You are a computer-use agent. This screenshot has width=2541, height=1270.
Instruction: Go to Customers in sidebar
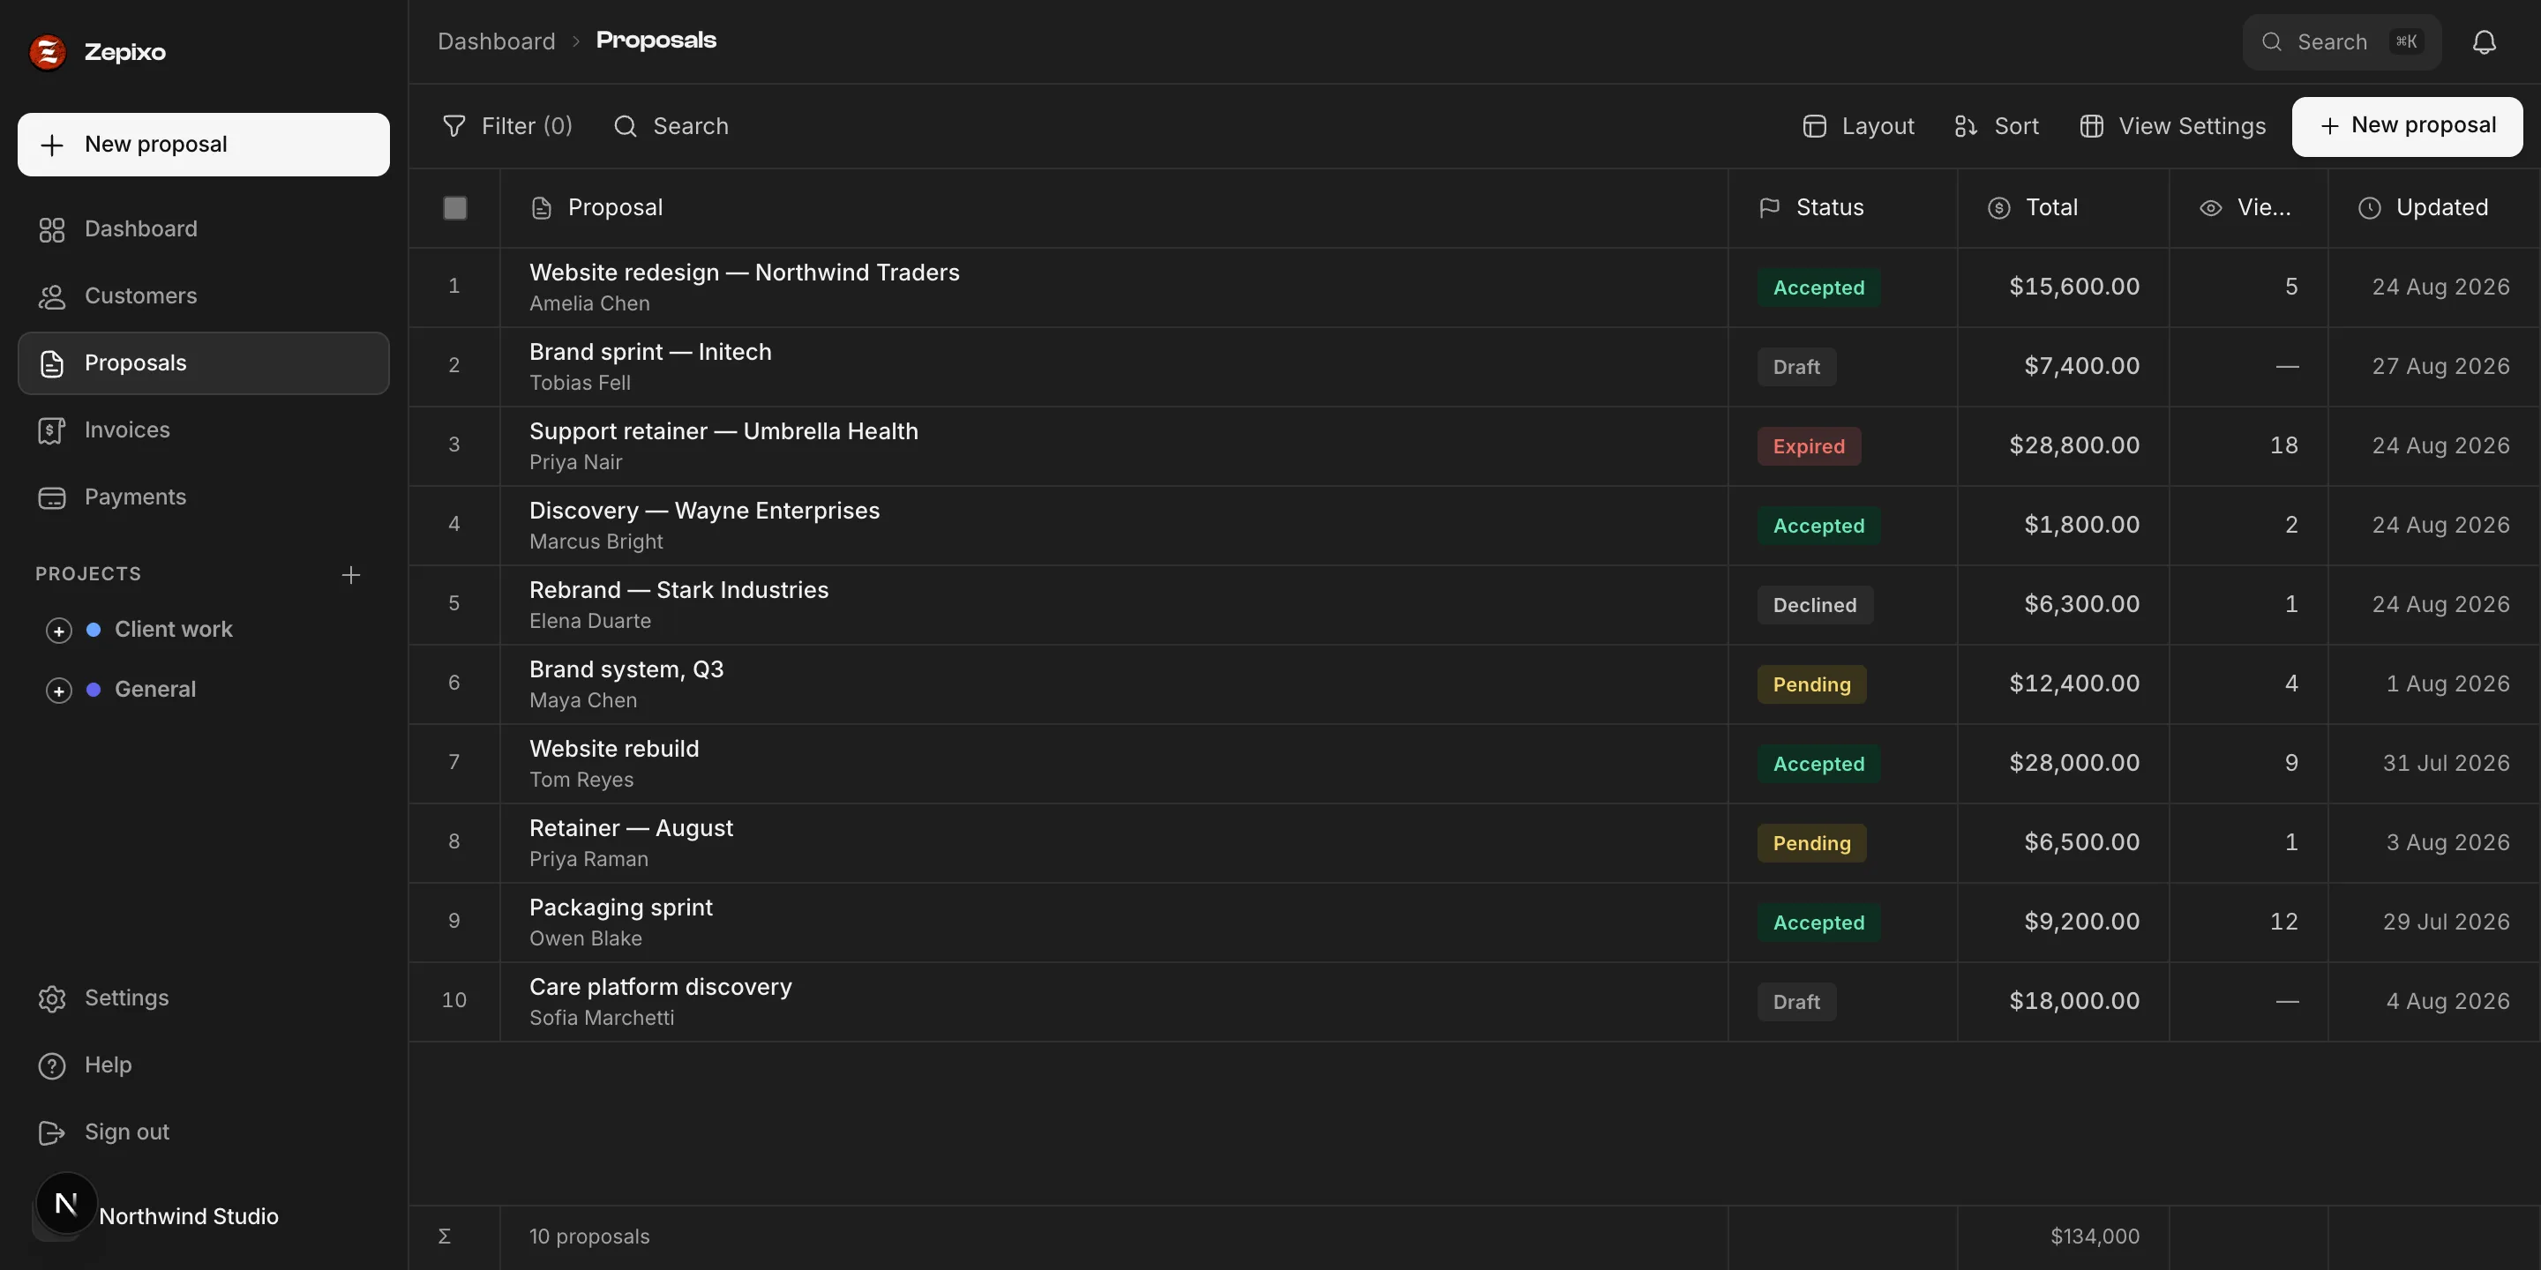[x=203, y=297]
